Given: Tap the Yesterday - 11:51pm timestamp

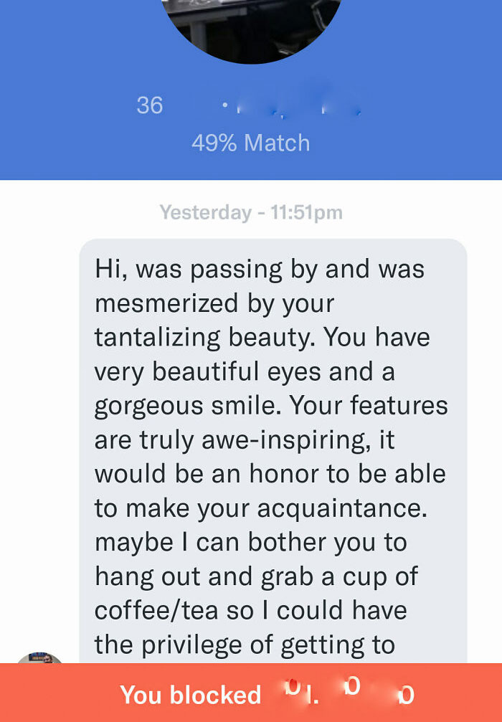Looking at the screenshot, I should 250,212.
